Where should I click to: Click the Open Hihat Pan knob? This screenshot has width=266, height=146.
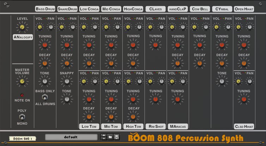click(x=250, y=27)
